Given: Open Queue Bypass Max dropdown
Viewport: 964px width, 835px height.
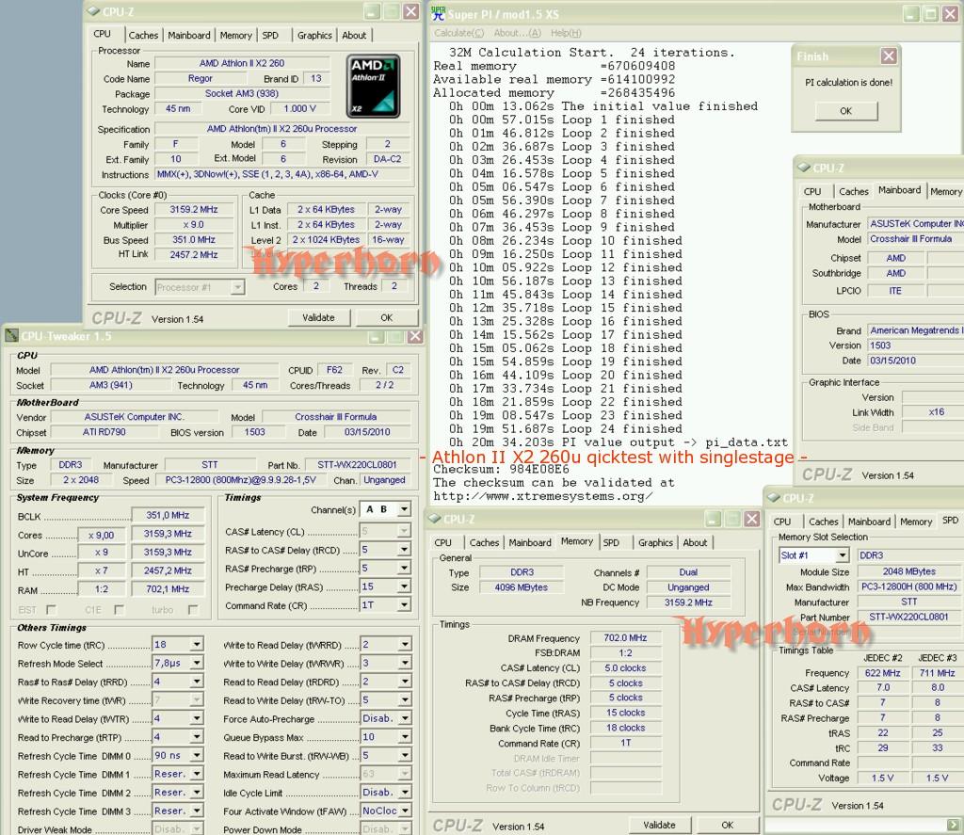Looking at the screenshot, I should coord(404,736).
